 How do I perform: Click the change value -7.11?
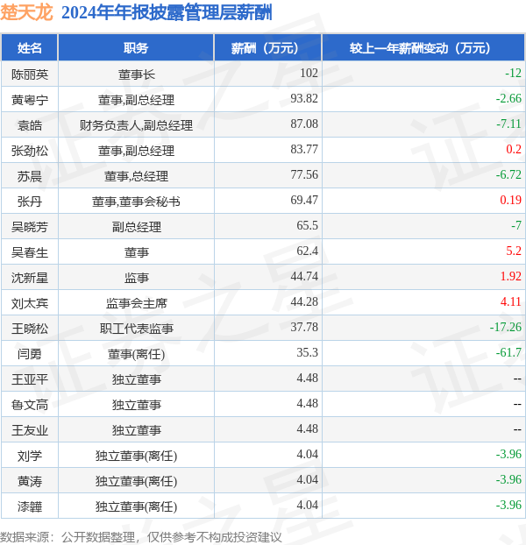[x=508, y=124]
